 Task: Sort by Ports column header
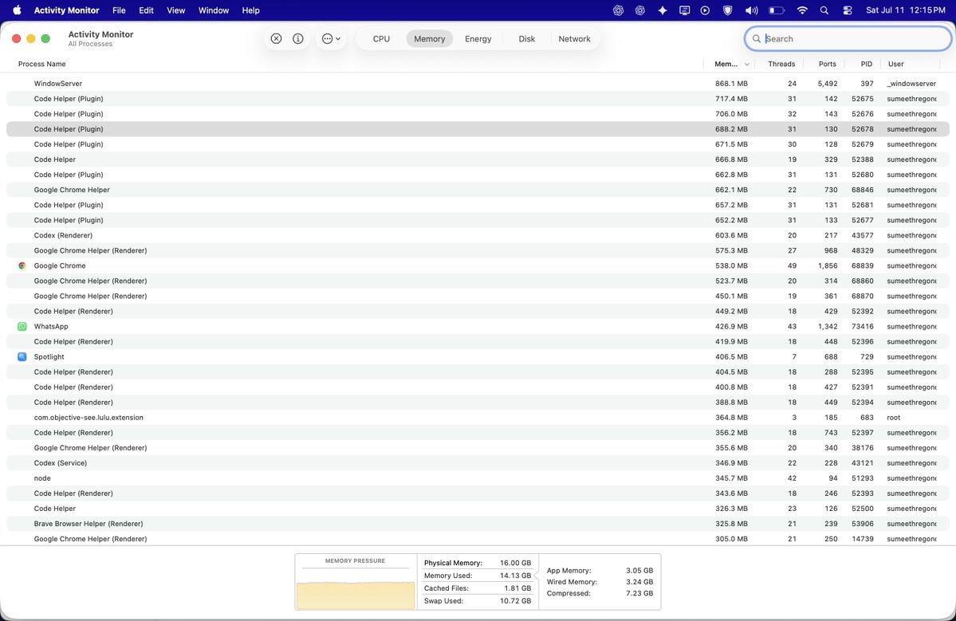point(828,64)
